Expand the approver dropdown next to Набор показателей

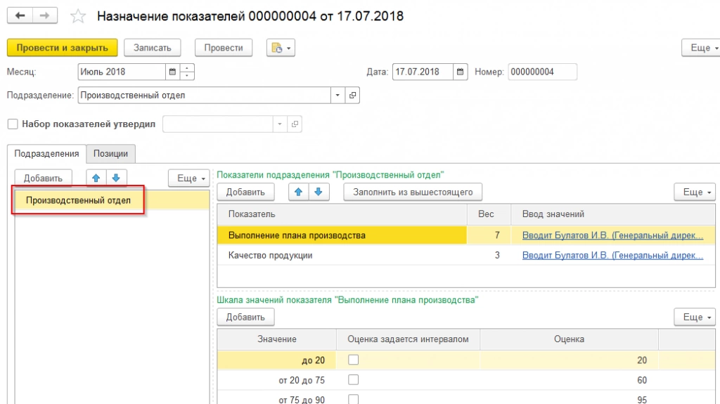[280, 124]
